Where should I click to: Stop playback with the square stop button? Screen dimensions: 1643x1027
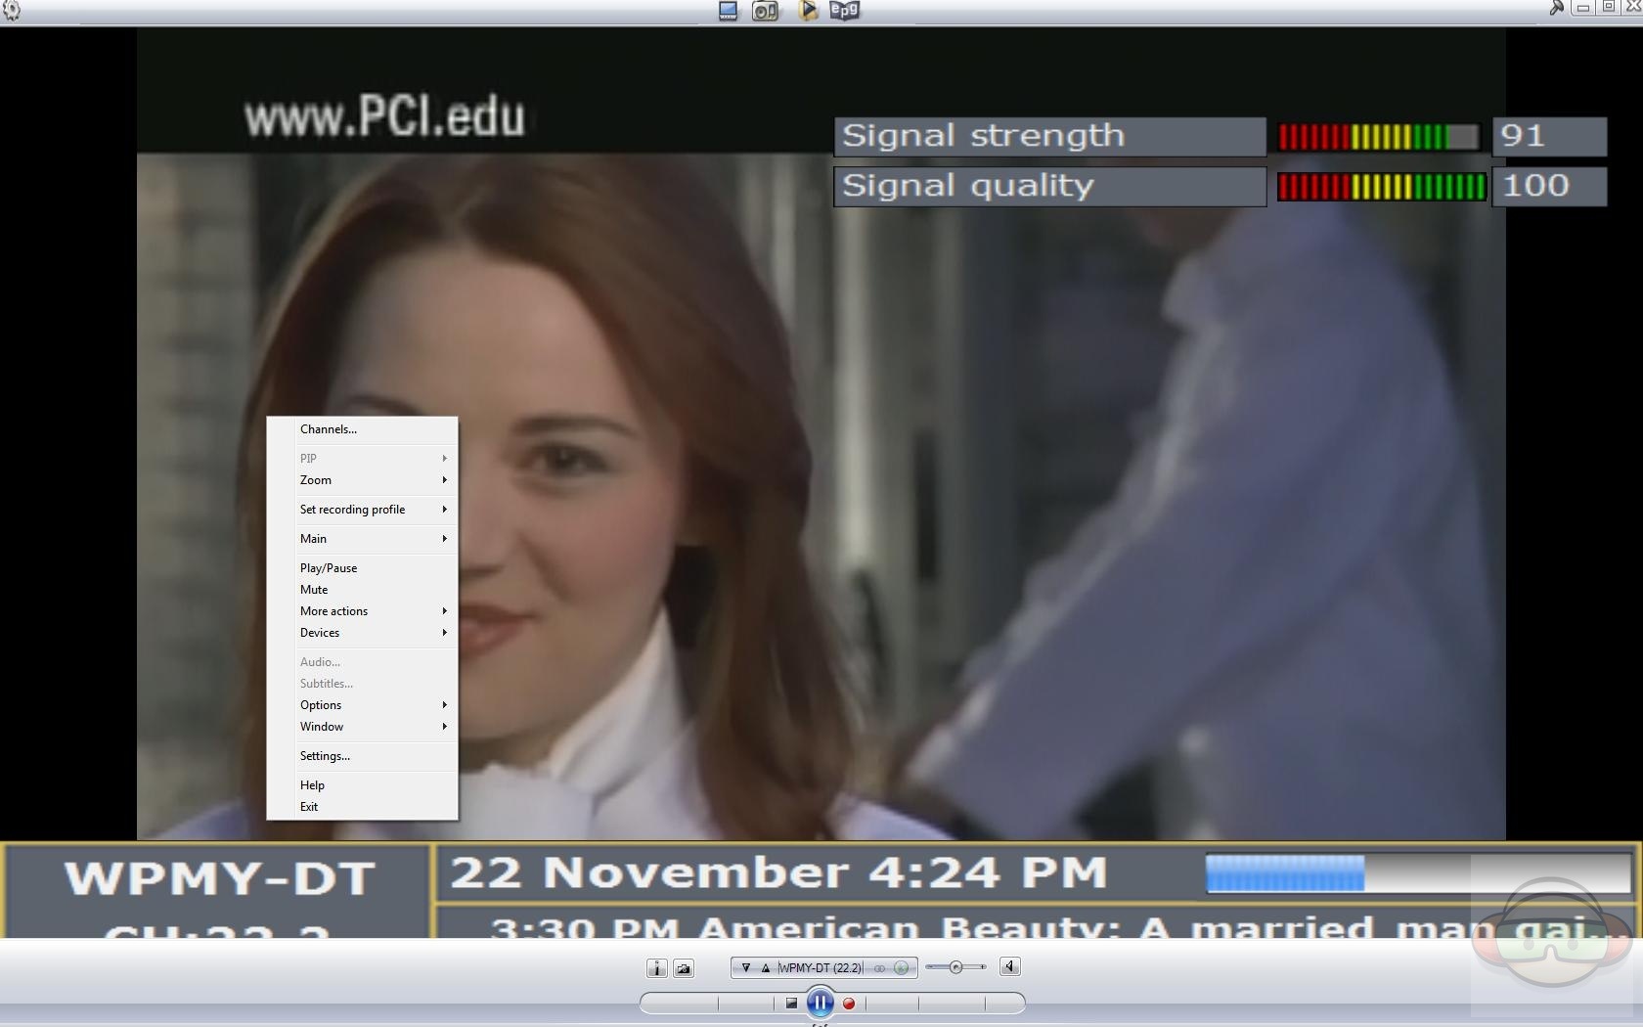coord(791,1004)
